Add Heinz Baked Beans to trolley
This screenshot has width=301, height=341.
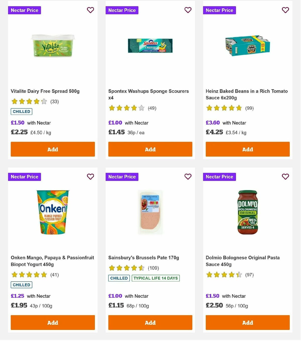tap(247, 149)
